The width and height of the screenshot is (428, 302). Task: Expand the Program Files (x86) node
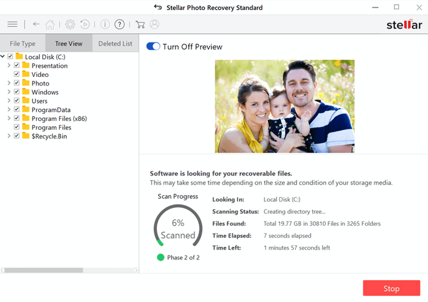9,118
